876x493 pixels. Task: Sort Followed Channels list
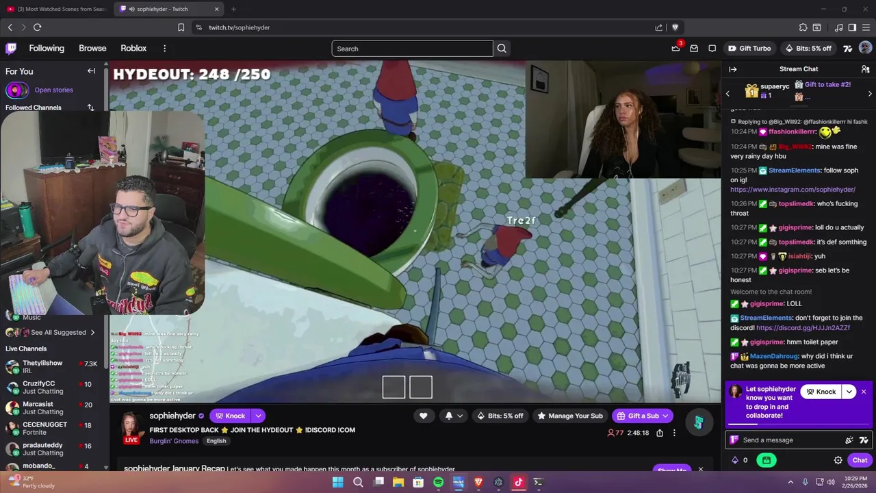point(90,108)
